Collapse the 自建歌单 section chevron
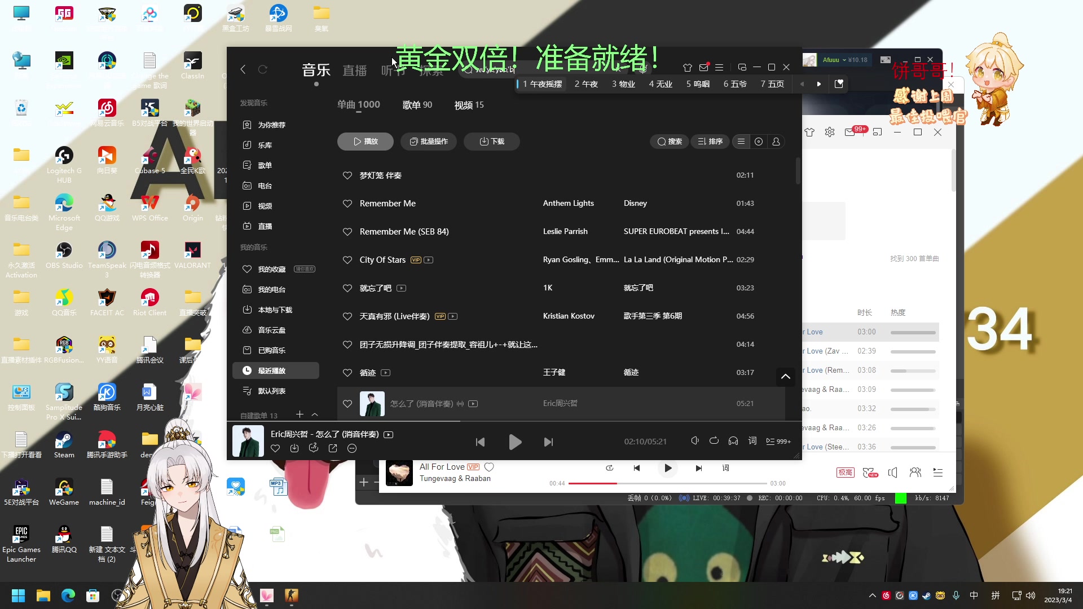The width and height of the screenshot is (1083, 609). point(315,415)
